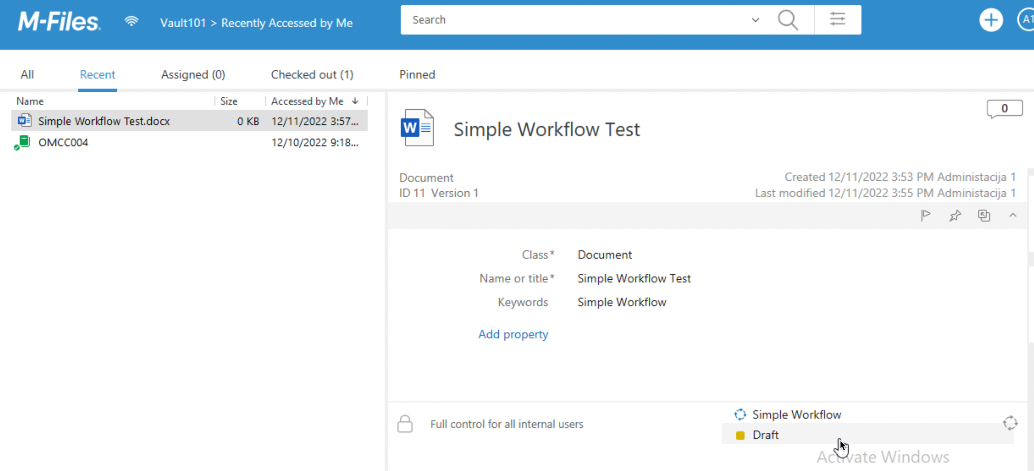Image resolution: width=1034 pixels, height=471 pixels.
Task: Switch to the Recent tab
Action: tap(97, 74)
